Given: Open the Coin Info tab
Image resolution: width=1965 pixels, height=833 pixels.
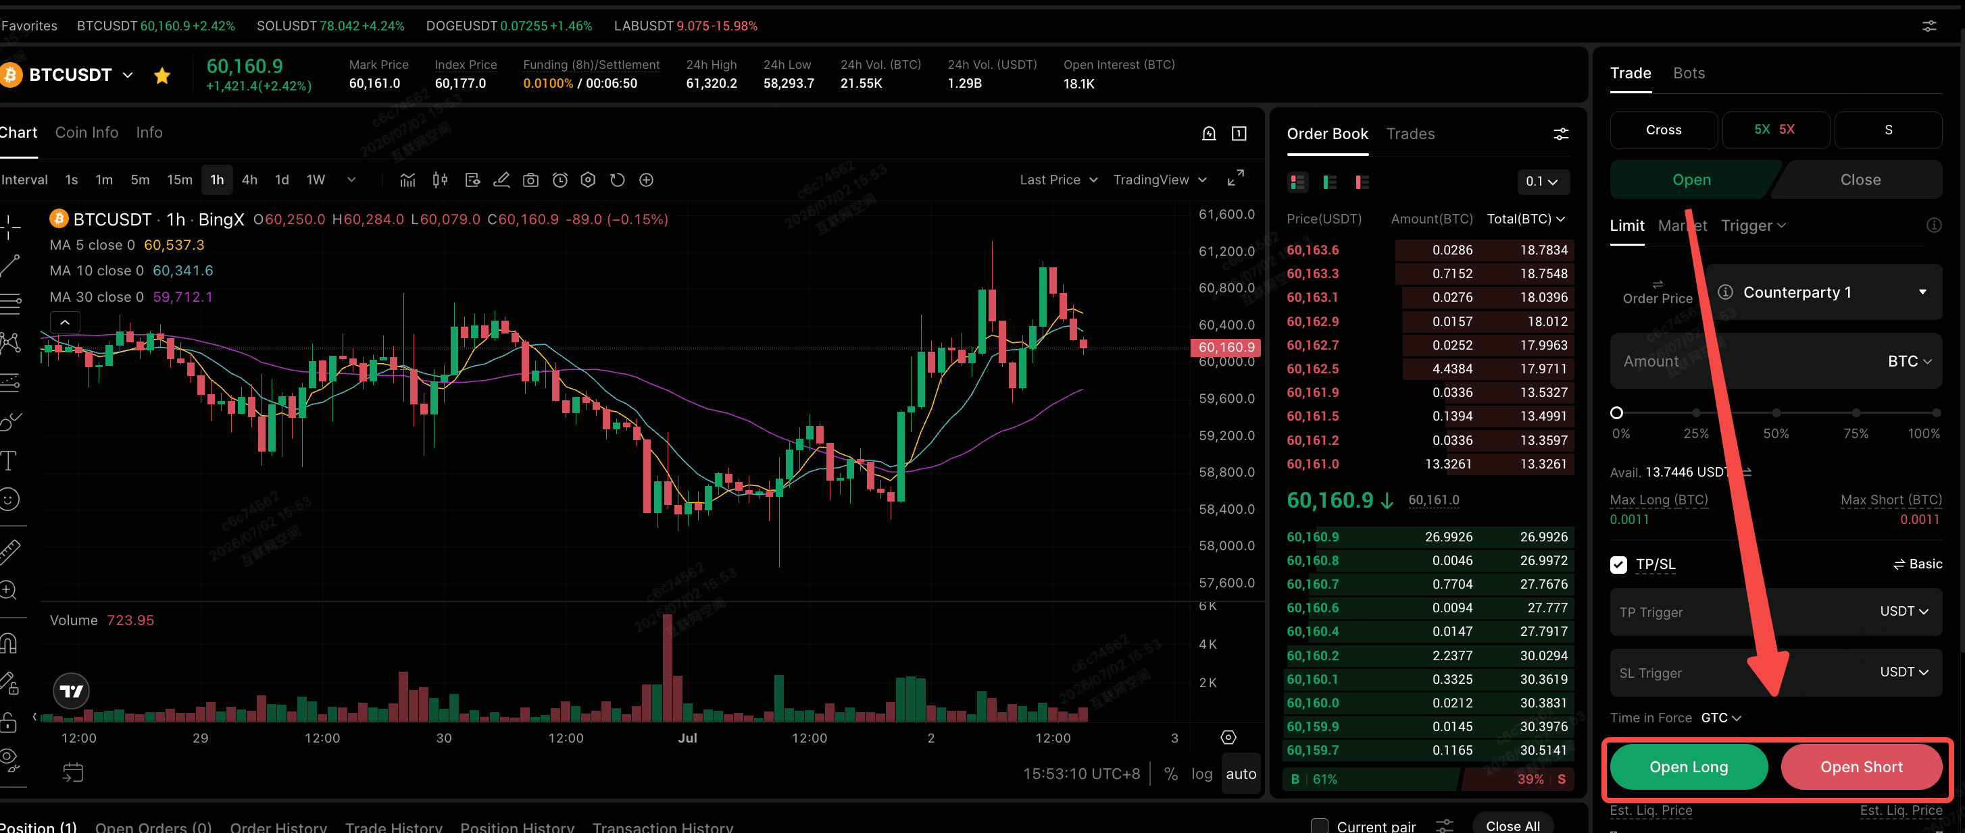Looking at the screenshot, I should pyautogui.click(x=87, y=132).
